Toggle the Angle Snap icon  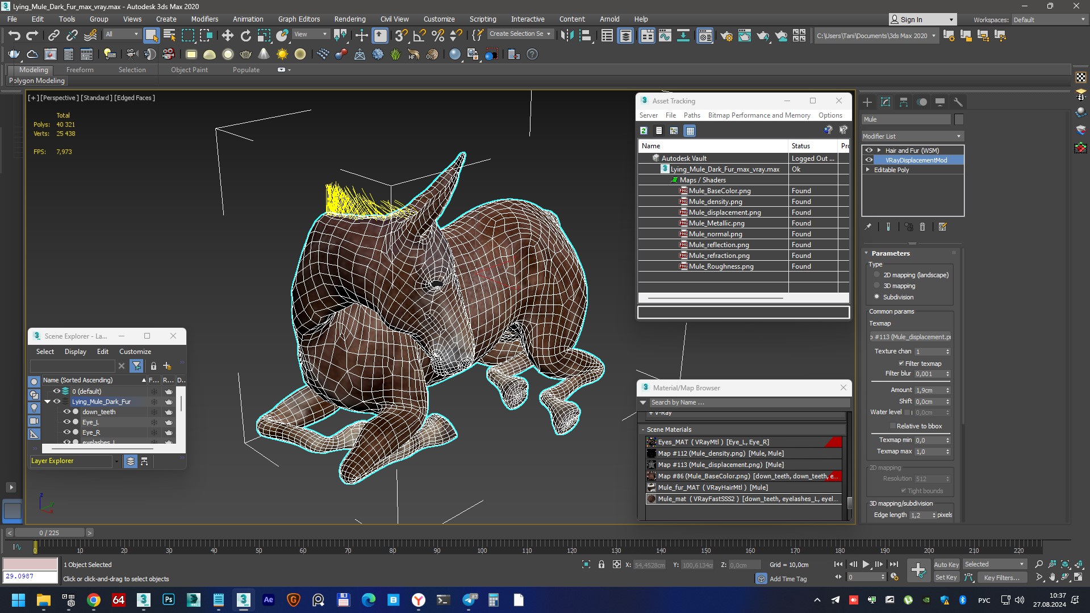(x=419, y=35)
